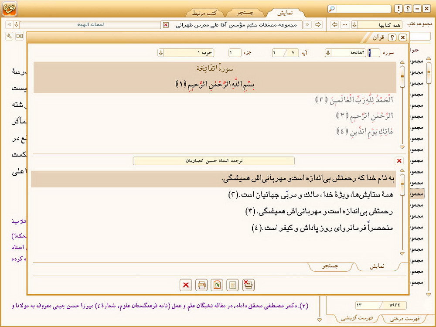Click the search field at top right
The image size is (436, 327).
coord(361,9)
